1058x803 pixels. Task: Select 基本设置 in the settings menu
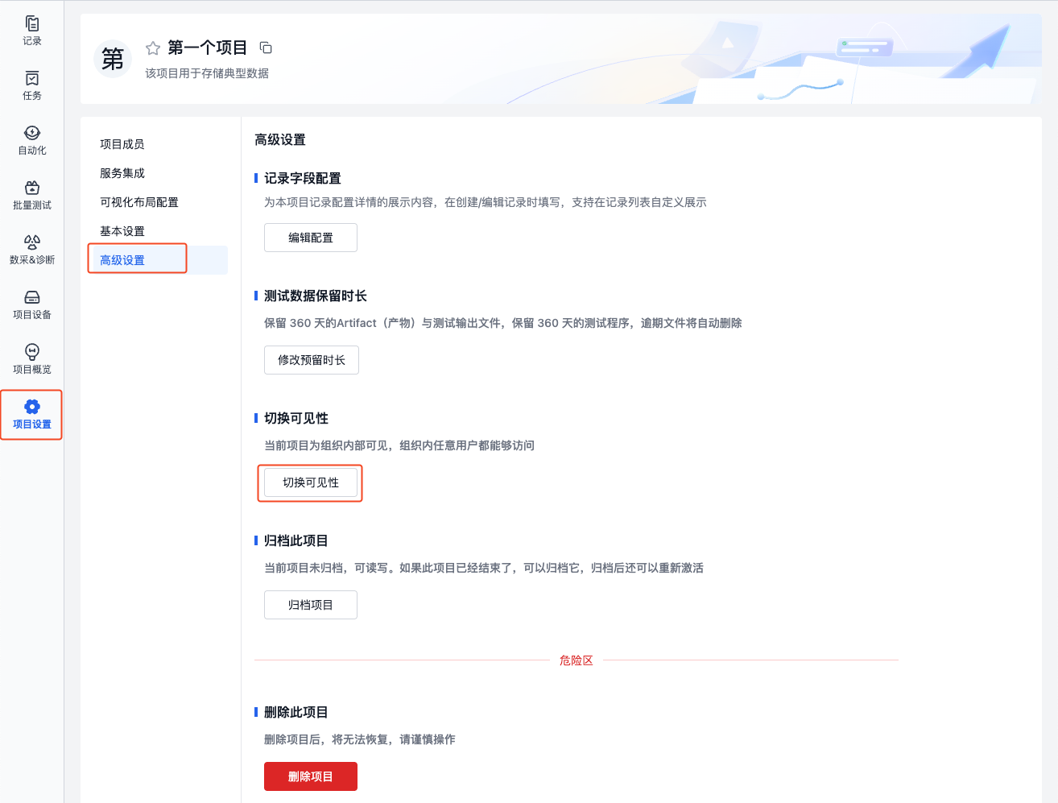[122, 231]
